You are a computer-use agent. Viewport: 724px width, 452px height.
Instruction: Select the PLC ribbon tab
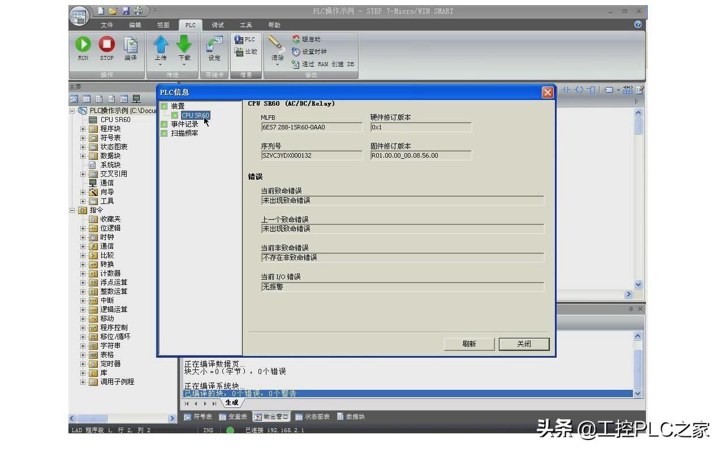(x=191, y=25)
